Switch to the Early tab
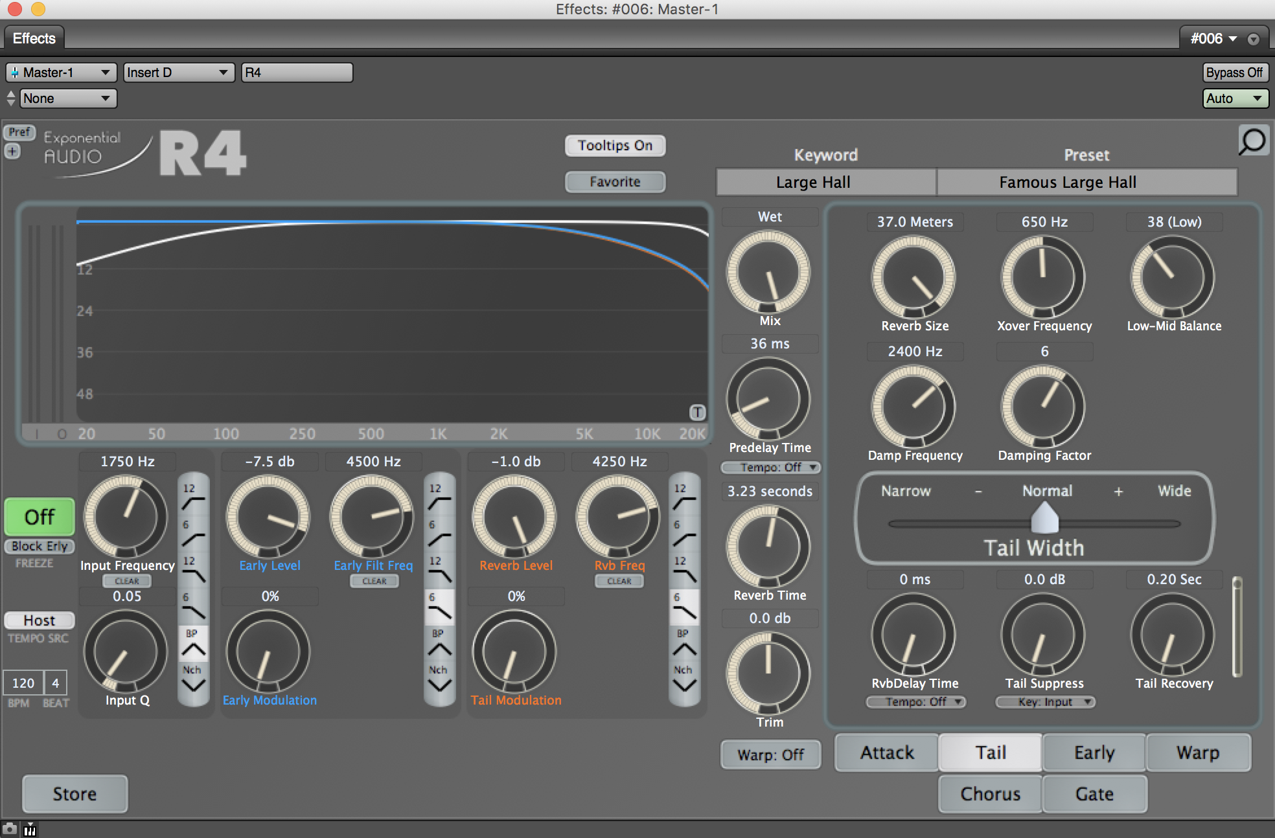This screenshot has height=838, width=1275. pyautogui.click(x=1094, y=753)
